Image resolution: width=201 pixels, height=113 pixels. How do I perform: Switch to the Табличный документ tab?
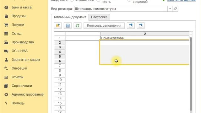click(x=70, y=17)
